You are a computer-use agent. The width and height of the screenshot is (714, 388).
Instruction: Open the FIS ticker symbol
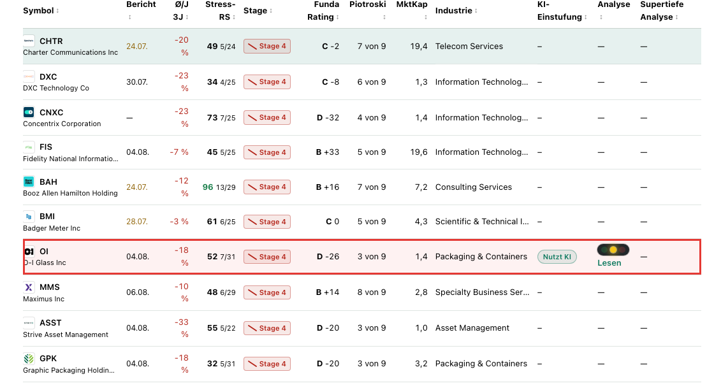tap(46, 147)
